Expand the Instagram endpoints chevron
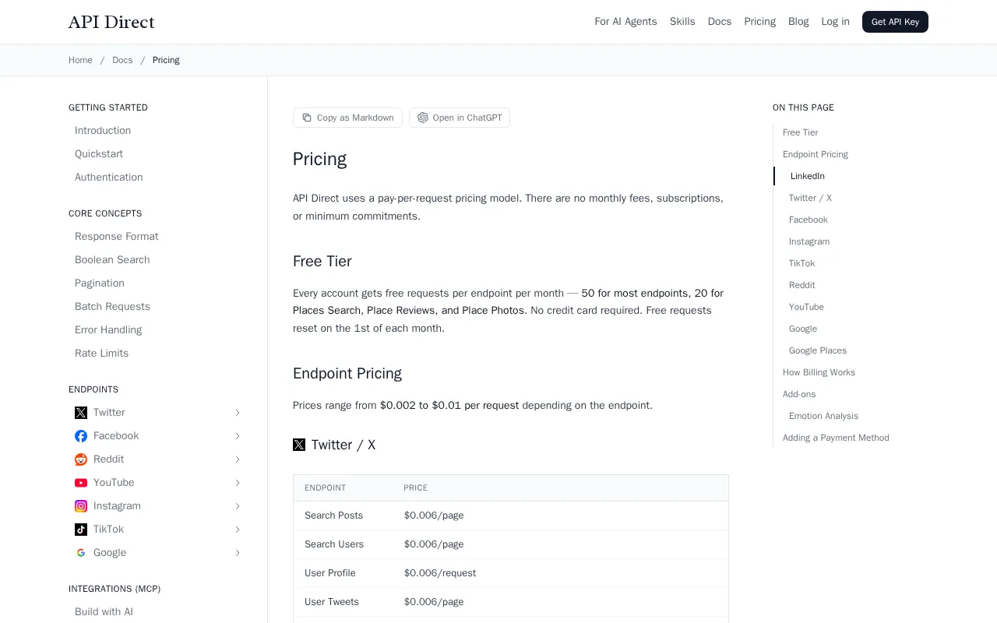Viewport: 997px width, 623px height. coord(238,506)
